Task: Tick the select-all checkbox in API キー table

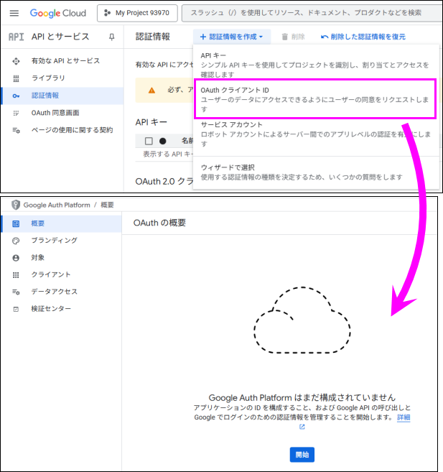Action: pyautogui.click(x=149, y=141)
